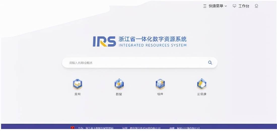Open the 工作台 workbench link

coord(244,6)
